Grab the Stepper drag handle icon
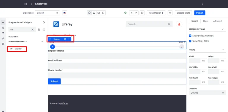 point(50,39)
